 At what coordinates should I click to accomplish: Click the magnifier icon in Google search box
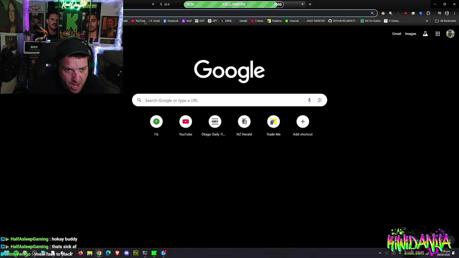(x=139, y=100)
